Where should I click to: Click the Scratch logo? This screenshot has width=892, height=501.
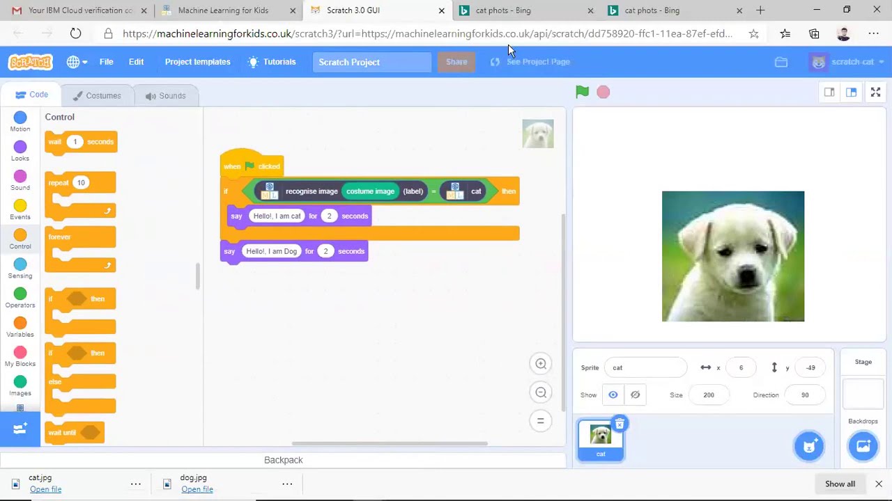[x=30, y=62]
